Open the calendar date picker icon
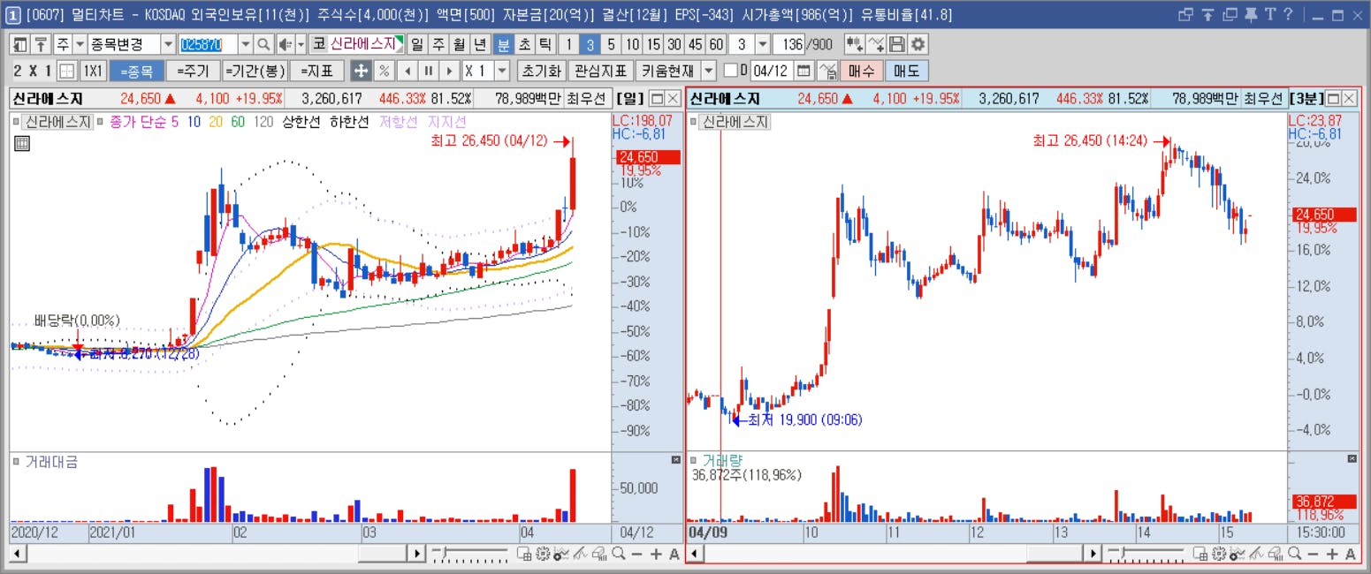This screenshot has width=1371, height=574. point(804,71)
